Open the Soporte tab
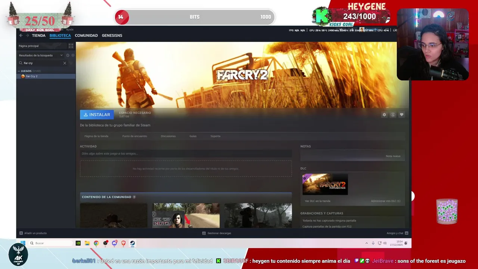 pyautogui.click(x=215, y=136)
